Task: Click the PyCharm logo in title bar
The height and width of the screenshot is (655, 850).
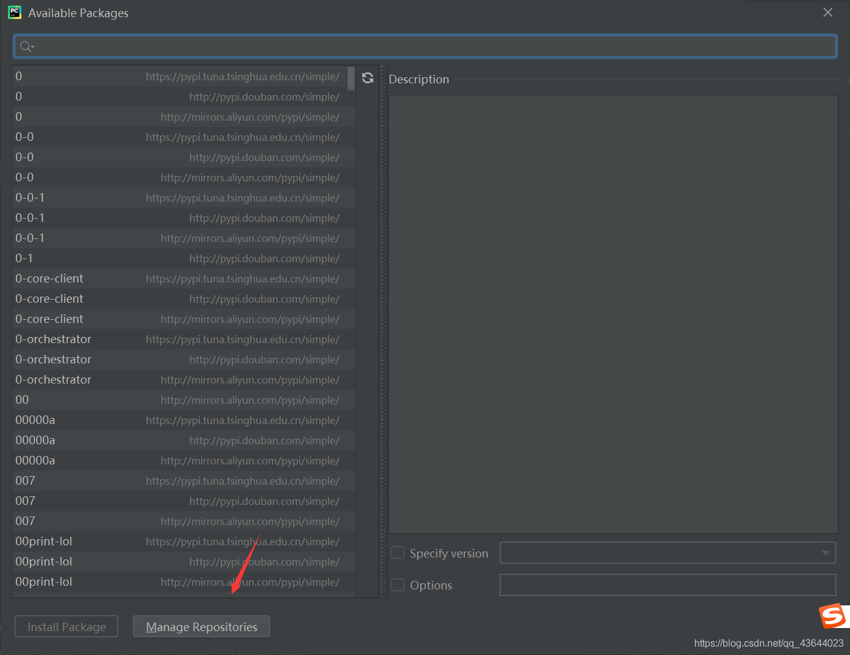Action: tap(15, 12)
